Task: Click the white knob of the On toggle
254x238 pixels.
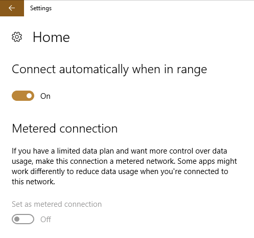Action: pos(29,96)
